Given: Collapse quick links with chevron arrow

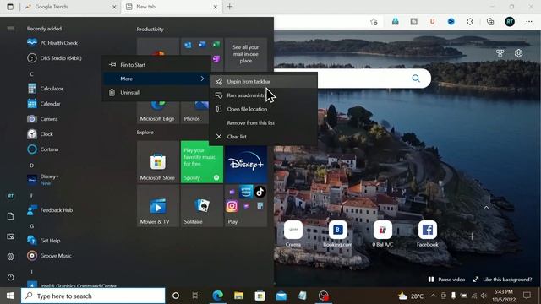Looking at the screenshot, I should (486, 208).
